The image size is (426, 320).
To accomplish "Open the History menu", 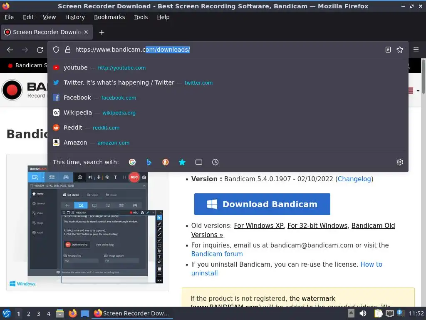I will click(x=75, y=17).
